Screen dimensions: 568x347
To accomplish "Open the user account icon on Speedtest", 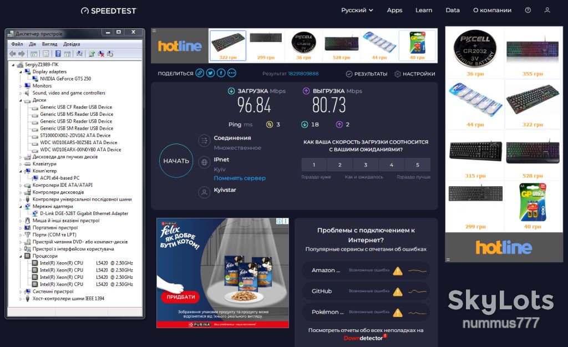I will (x=547, y=10).
